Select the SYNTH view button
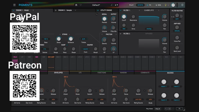This screenshot has height=112, width=199. (140, 5)
